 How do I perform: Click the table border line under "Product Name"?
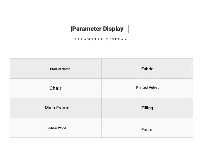56,78
